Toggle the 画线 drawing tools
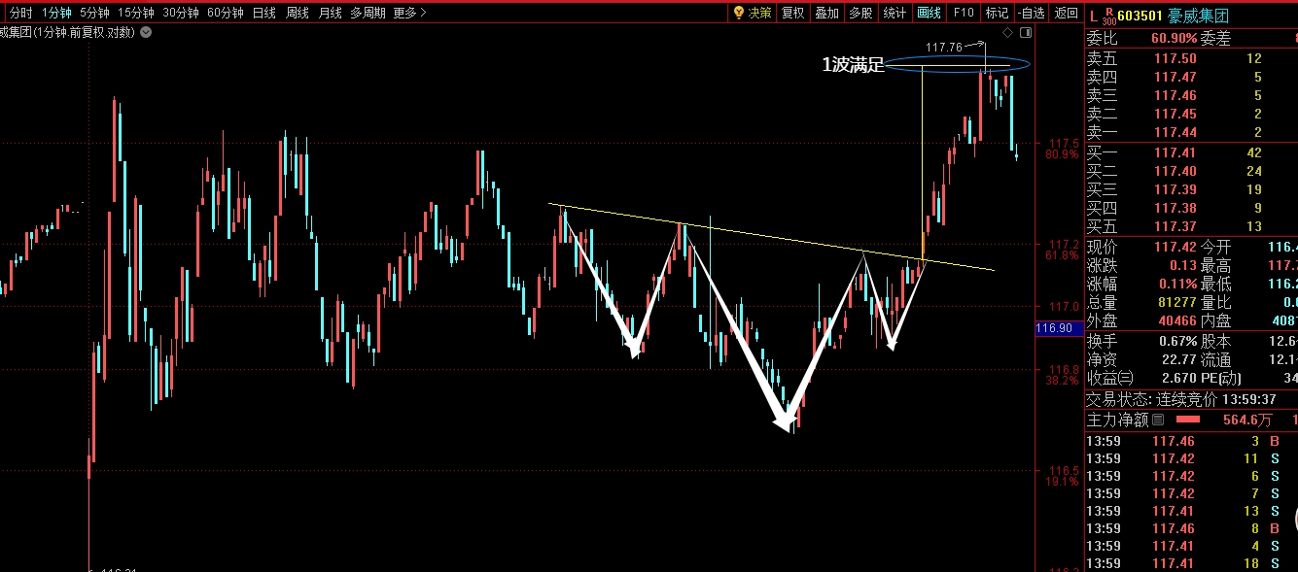Viewport: 1298px width, 572px height. click(930, 13)
